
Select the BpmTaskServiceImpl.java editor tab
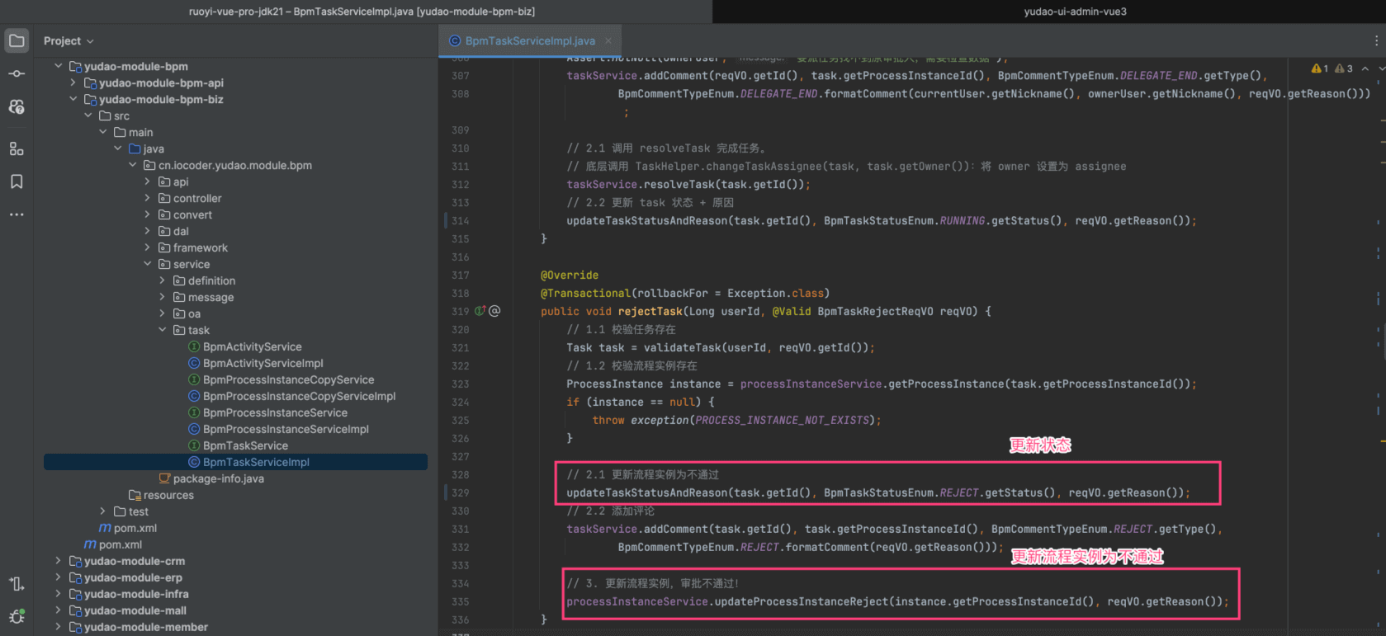[x=529, y=40]
